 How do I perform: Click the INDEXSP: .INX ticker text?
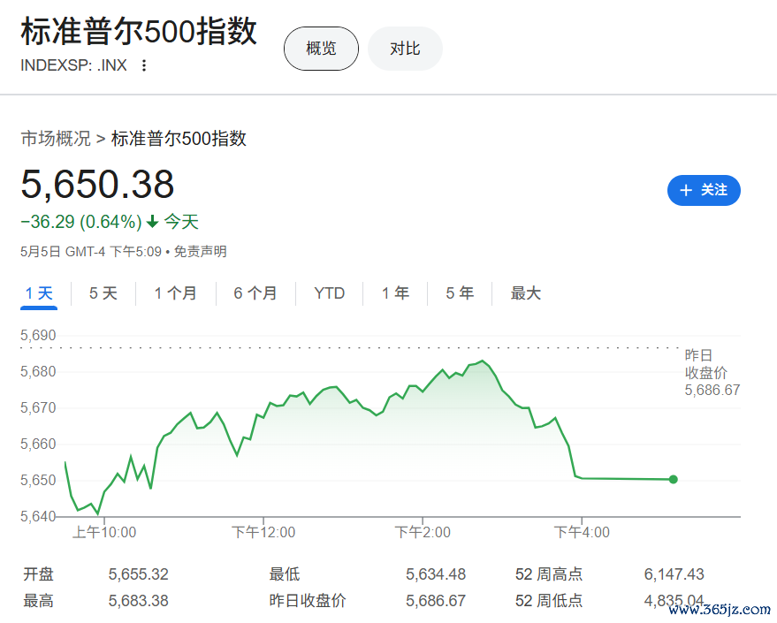(x=73, y=65)
